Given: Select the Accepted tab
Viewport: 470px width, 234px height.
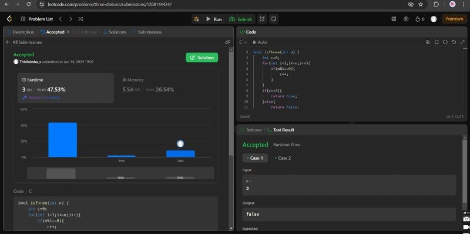Looking at the screenshot, I should 52,32.
